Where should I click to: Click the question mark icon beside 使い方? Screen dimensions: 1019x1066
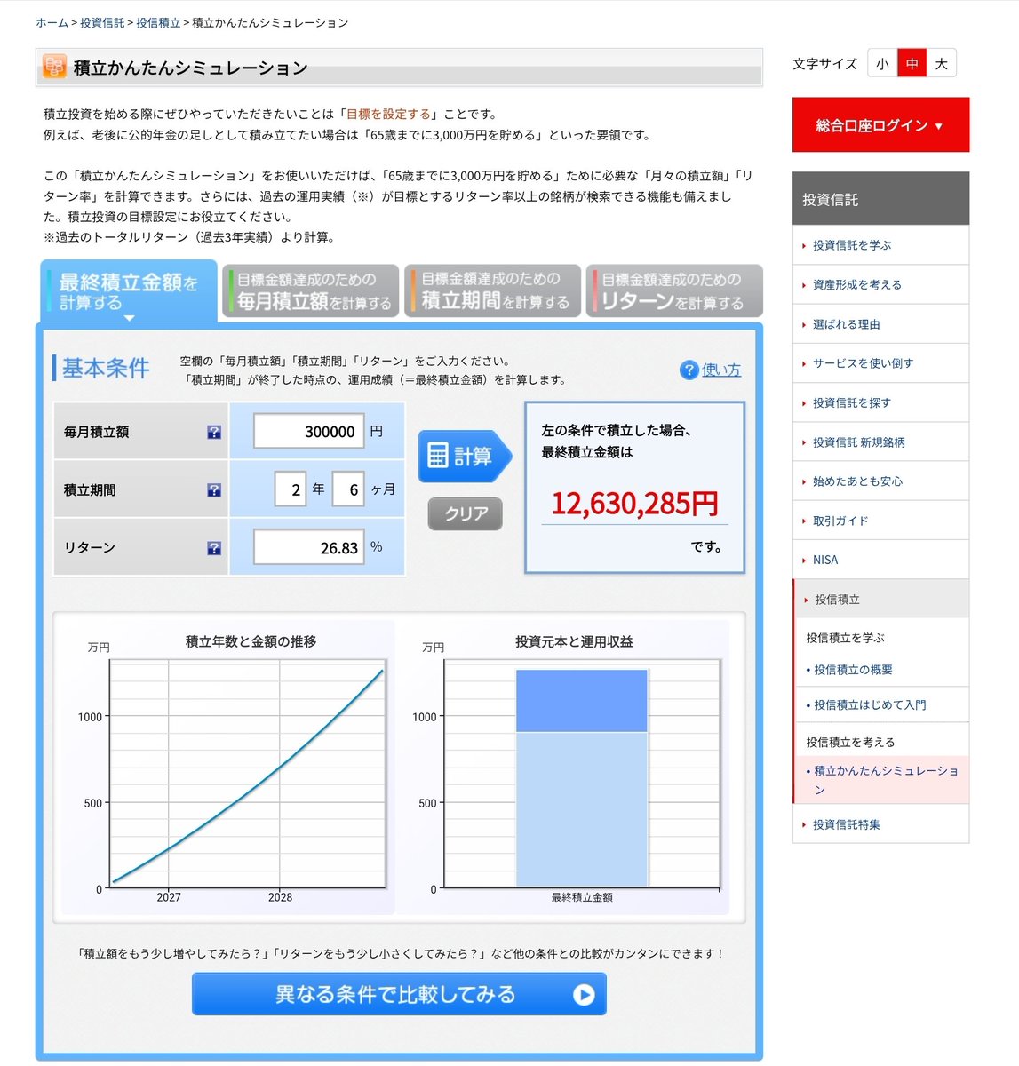pyautogui.click(x=689, y=370)
